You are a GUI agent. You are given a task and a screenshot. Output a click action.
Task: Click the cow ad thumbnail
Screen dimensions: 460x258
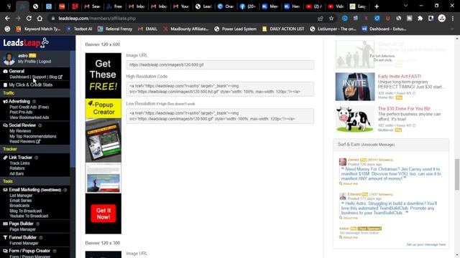click(355, 119)
